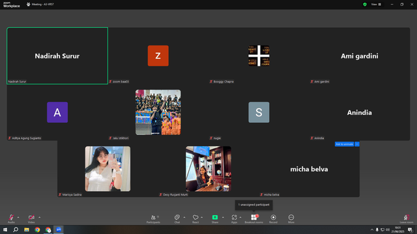The height and width of the screenshot is (234, 417).
Task: Open the Participants panel
Action: tap(154, 218)
